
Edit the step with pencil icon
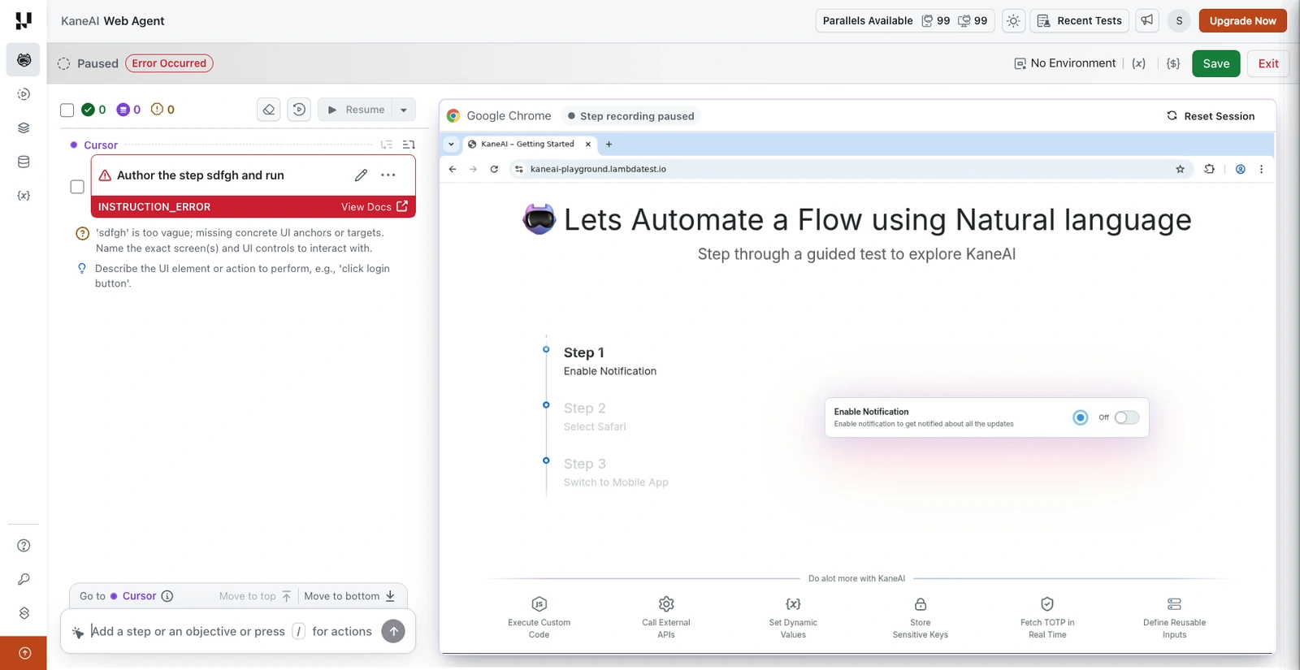[x=361, y=175]
